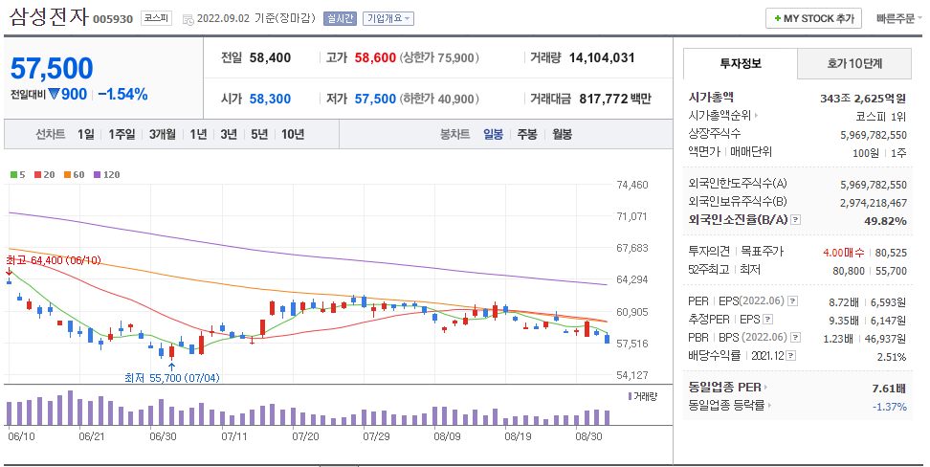Screen dimensions: 930x467
Task: Click the 외국인소진율 value 49.82%
Action: pos(885,221)
